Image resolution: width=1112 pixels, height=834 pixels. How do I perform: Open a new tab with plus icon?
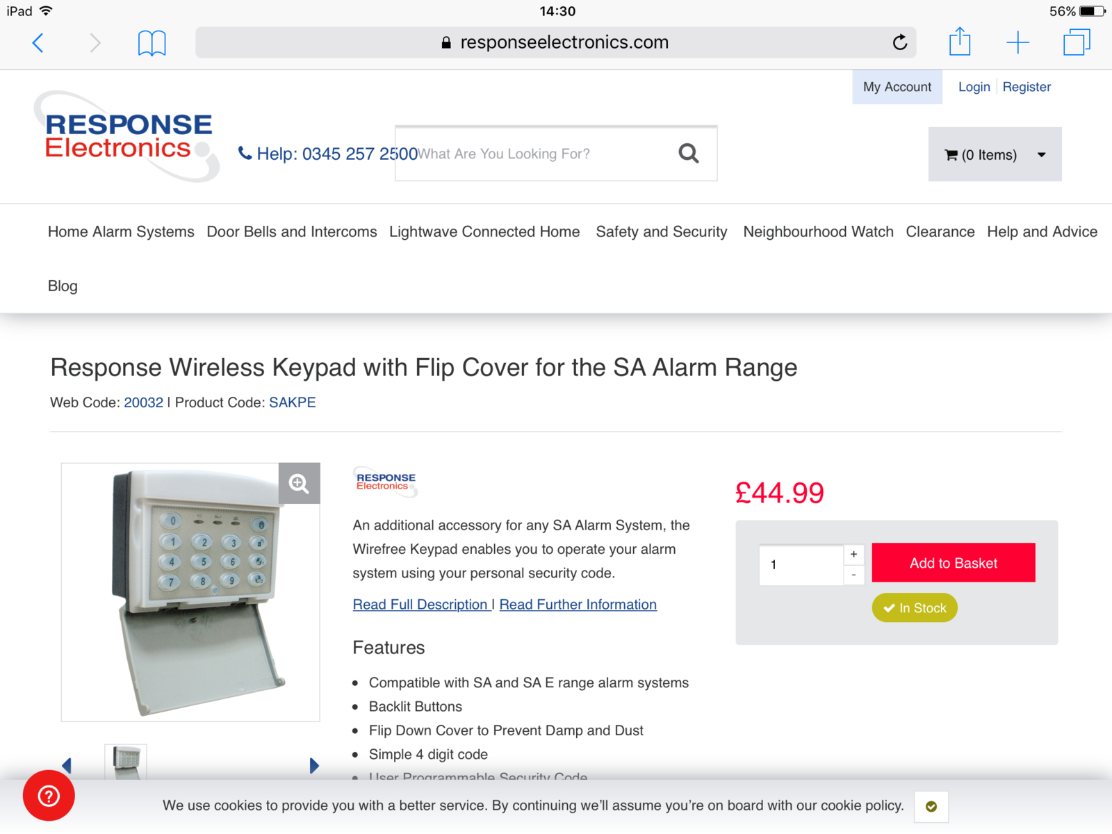click(x=1017, y=42)
